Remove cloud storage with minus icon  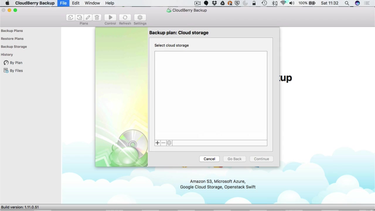pyautogui.click(x=163, y=143)
